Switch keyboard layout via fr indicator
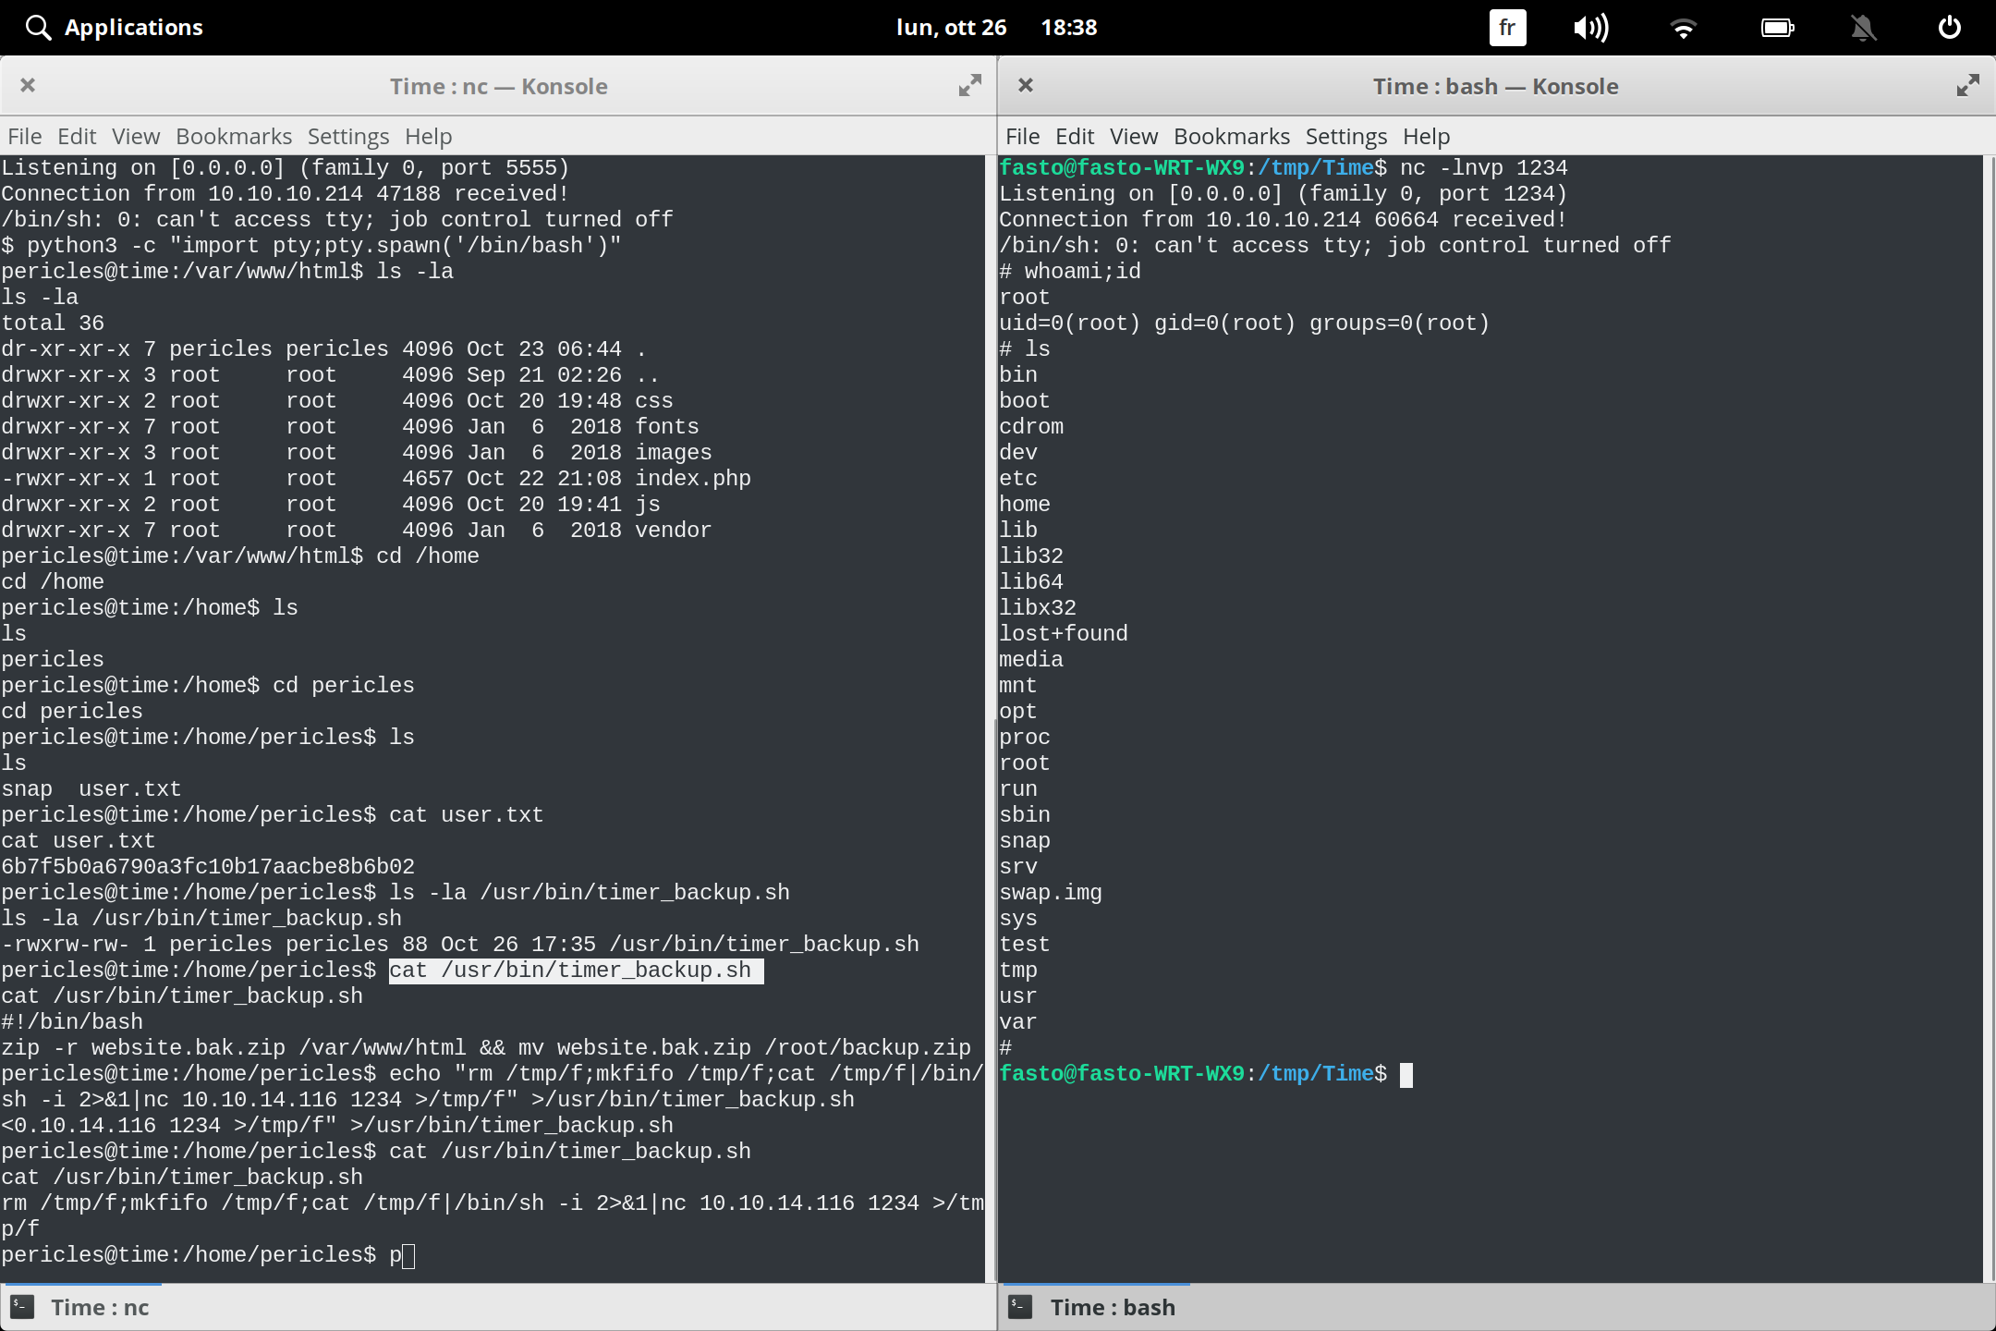 point(1506,27)
